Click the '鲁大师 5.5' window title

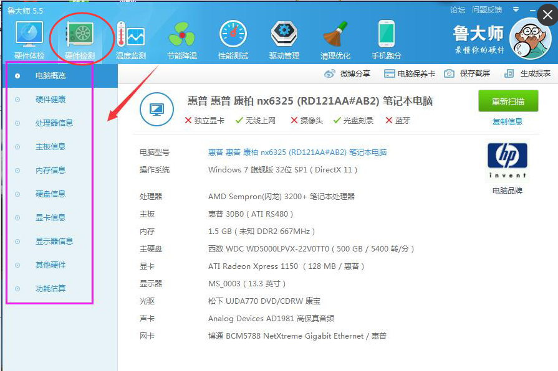pyautogui.click(x=26, y=11)
